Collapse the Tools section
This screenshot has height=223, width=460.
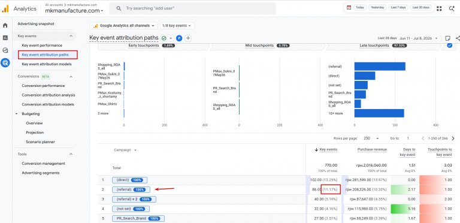pos(71,153)
